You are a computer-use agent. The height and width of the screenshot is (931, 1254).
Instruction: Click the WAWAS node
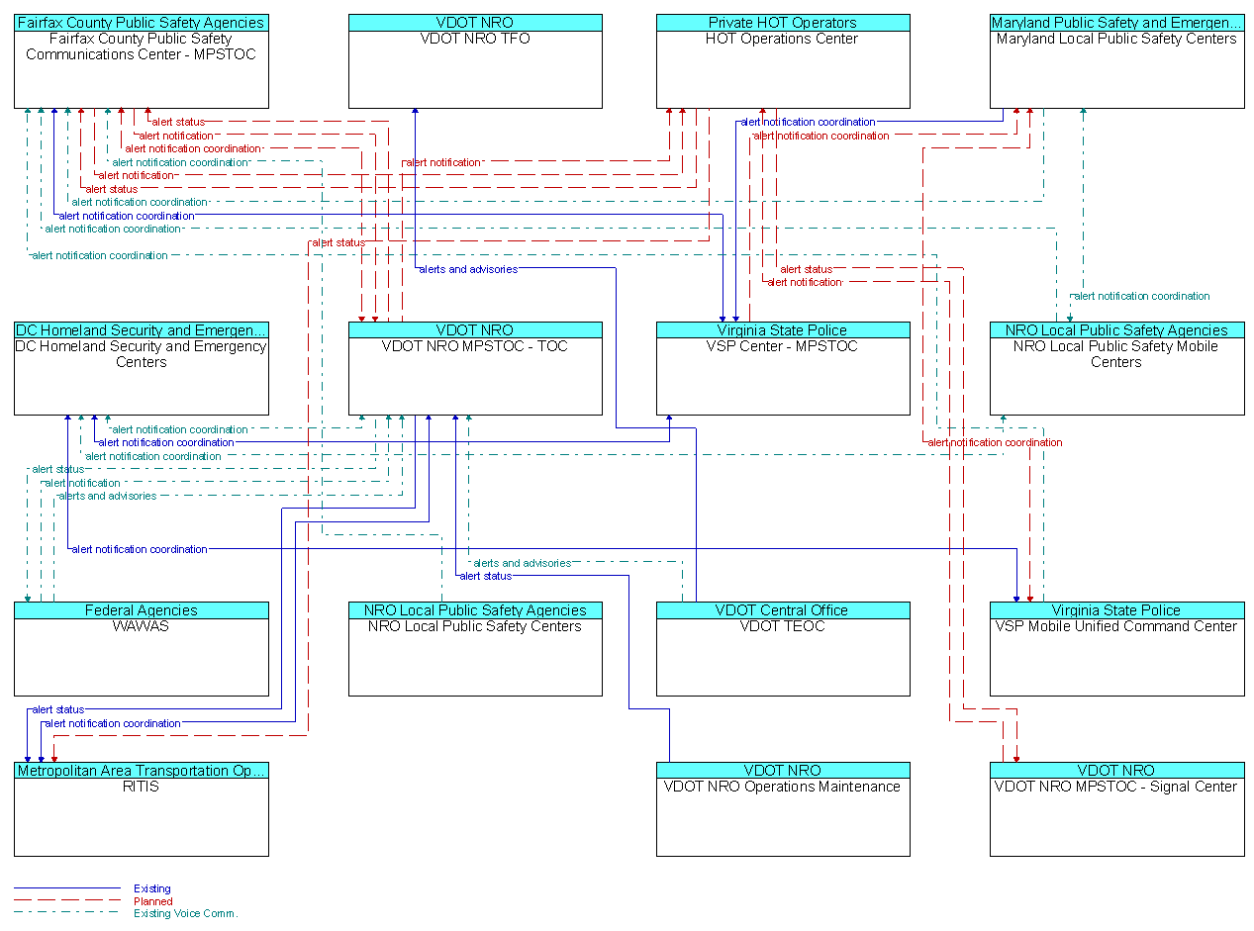(141, 649)
